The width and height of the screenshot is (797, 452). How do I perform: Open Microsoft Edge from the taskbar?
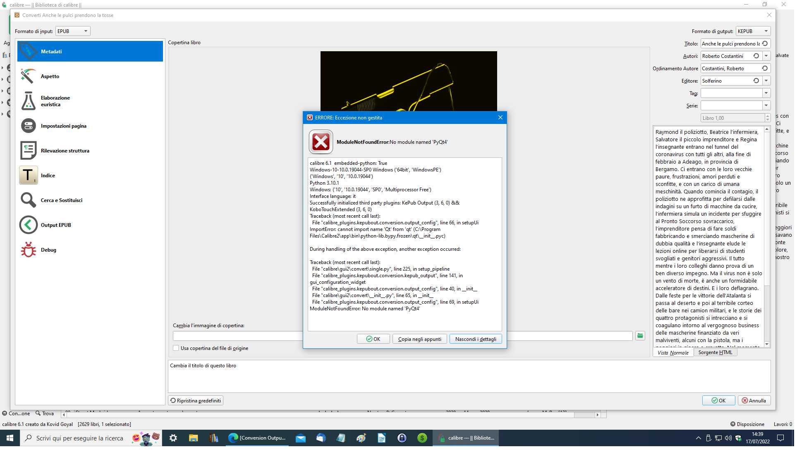click(x=256, y=438)
